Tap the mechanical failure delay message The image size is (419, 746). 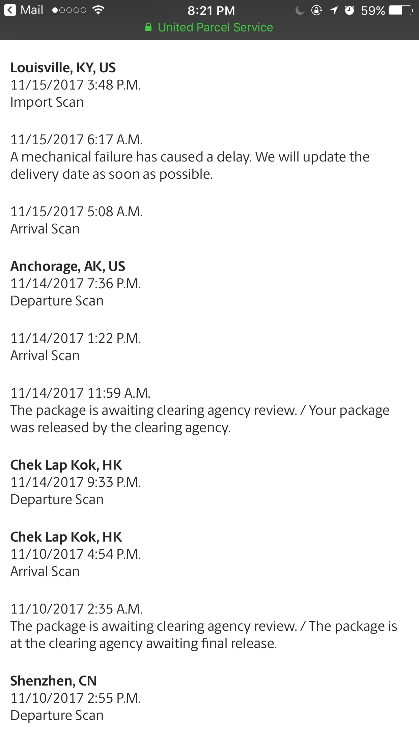(190, 166)
